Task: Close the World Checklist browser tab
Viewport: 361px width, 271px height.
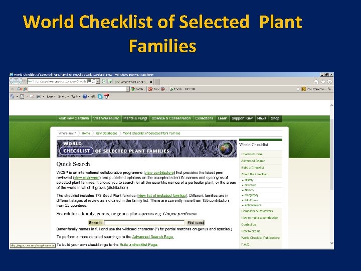Action: [151, 82]
